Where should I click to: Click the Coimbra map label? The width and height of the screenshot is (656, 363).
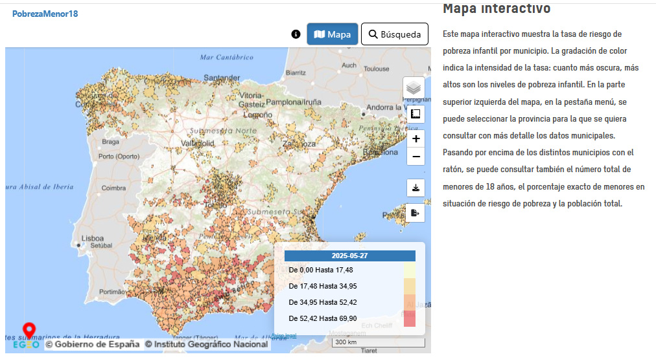pyautogui.click(x=113, y=188)
